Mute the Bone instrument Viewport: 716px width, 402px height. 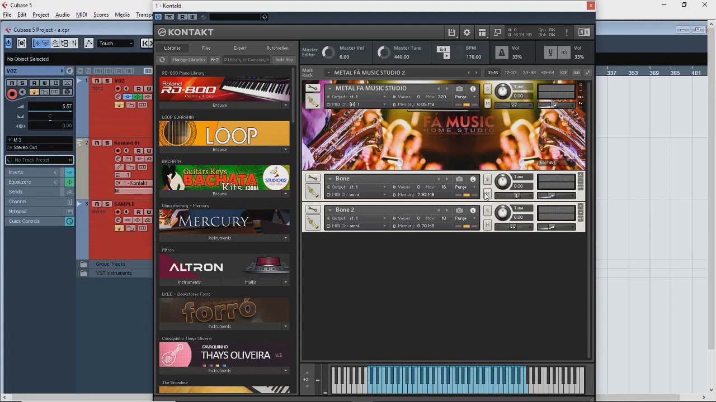[x=487, y=194]
